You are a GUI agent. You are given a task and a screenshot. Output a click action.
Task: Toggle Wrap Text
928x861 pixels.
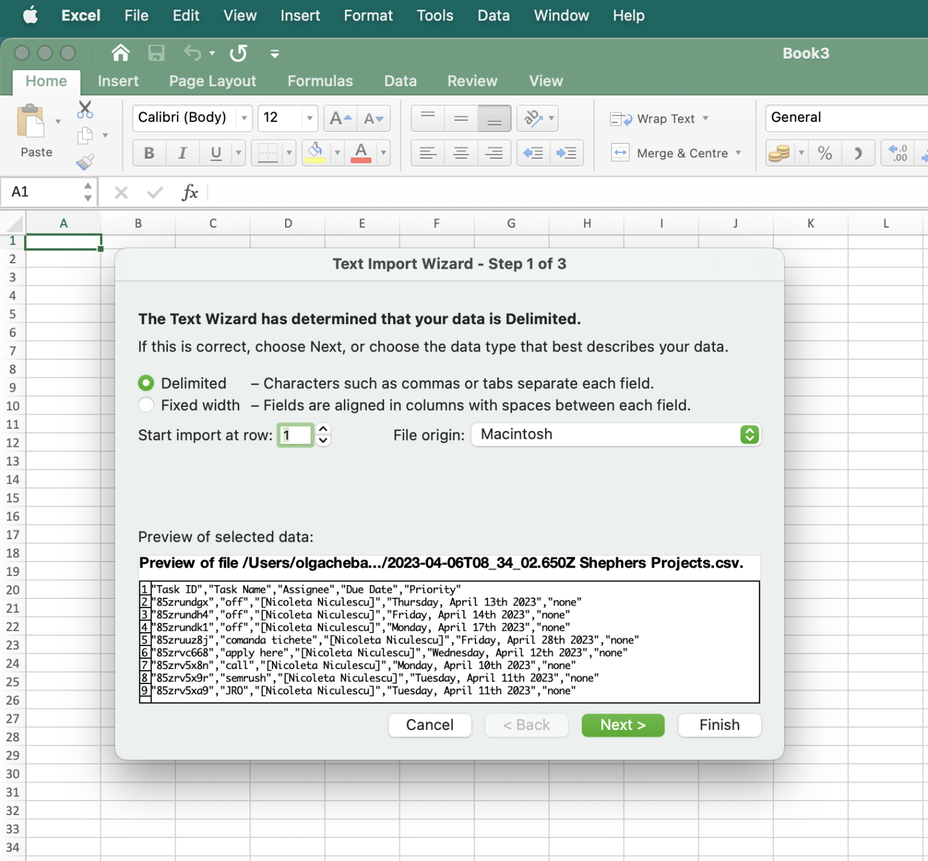click(x=659, y=118)
